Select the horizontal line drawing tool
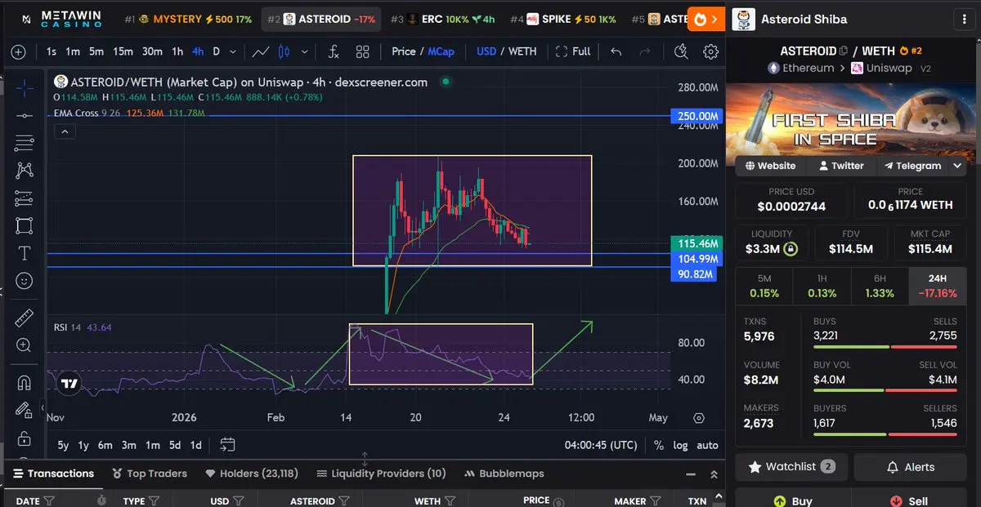The height and width of the screenshot is (507, 981). point(25,115)
